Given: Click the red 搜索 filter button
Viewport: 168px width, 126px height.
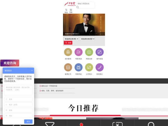Looking at the screenshot, I should (68, 43).
